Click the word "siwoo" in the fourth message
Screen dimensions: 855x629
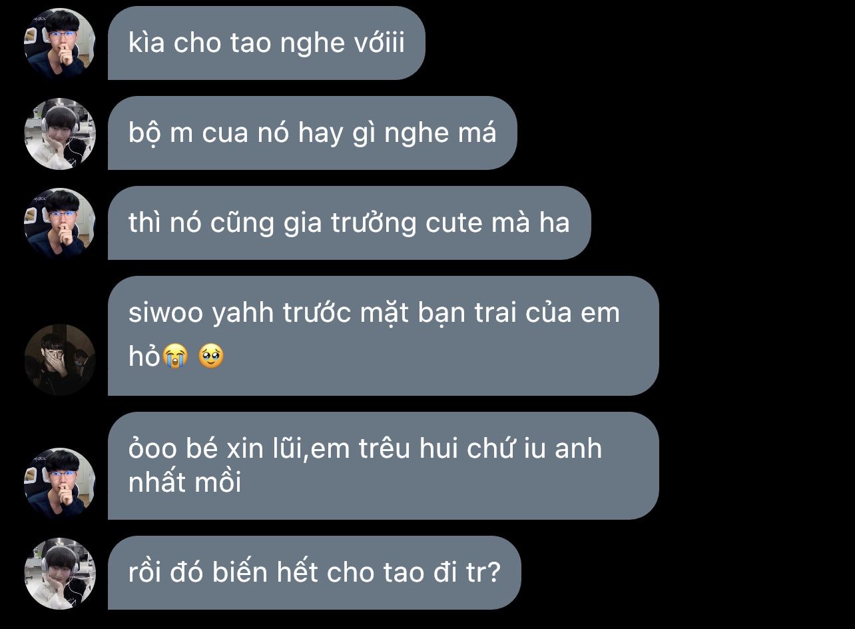point(166,313)
